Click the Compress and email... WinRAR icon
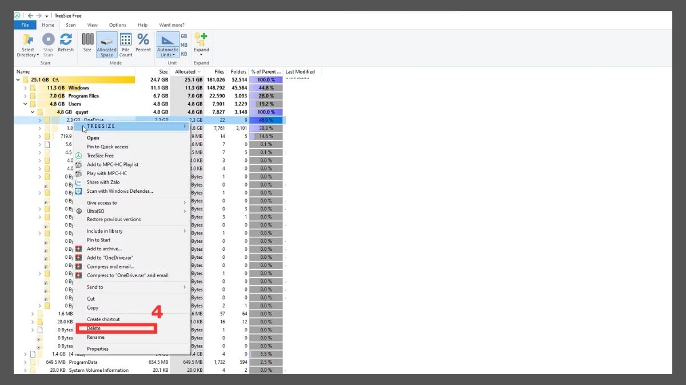Image resolution: width=686 pixels, height=385 pixels. coord(79,266)
